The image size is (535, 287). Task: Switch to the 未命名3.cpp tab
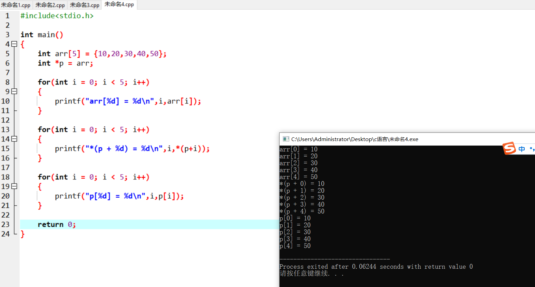(85, 5)
